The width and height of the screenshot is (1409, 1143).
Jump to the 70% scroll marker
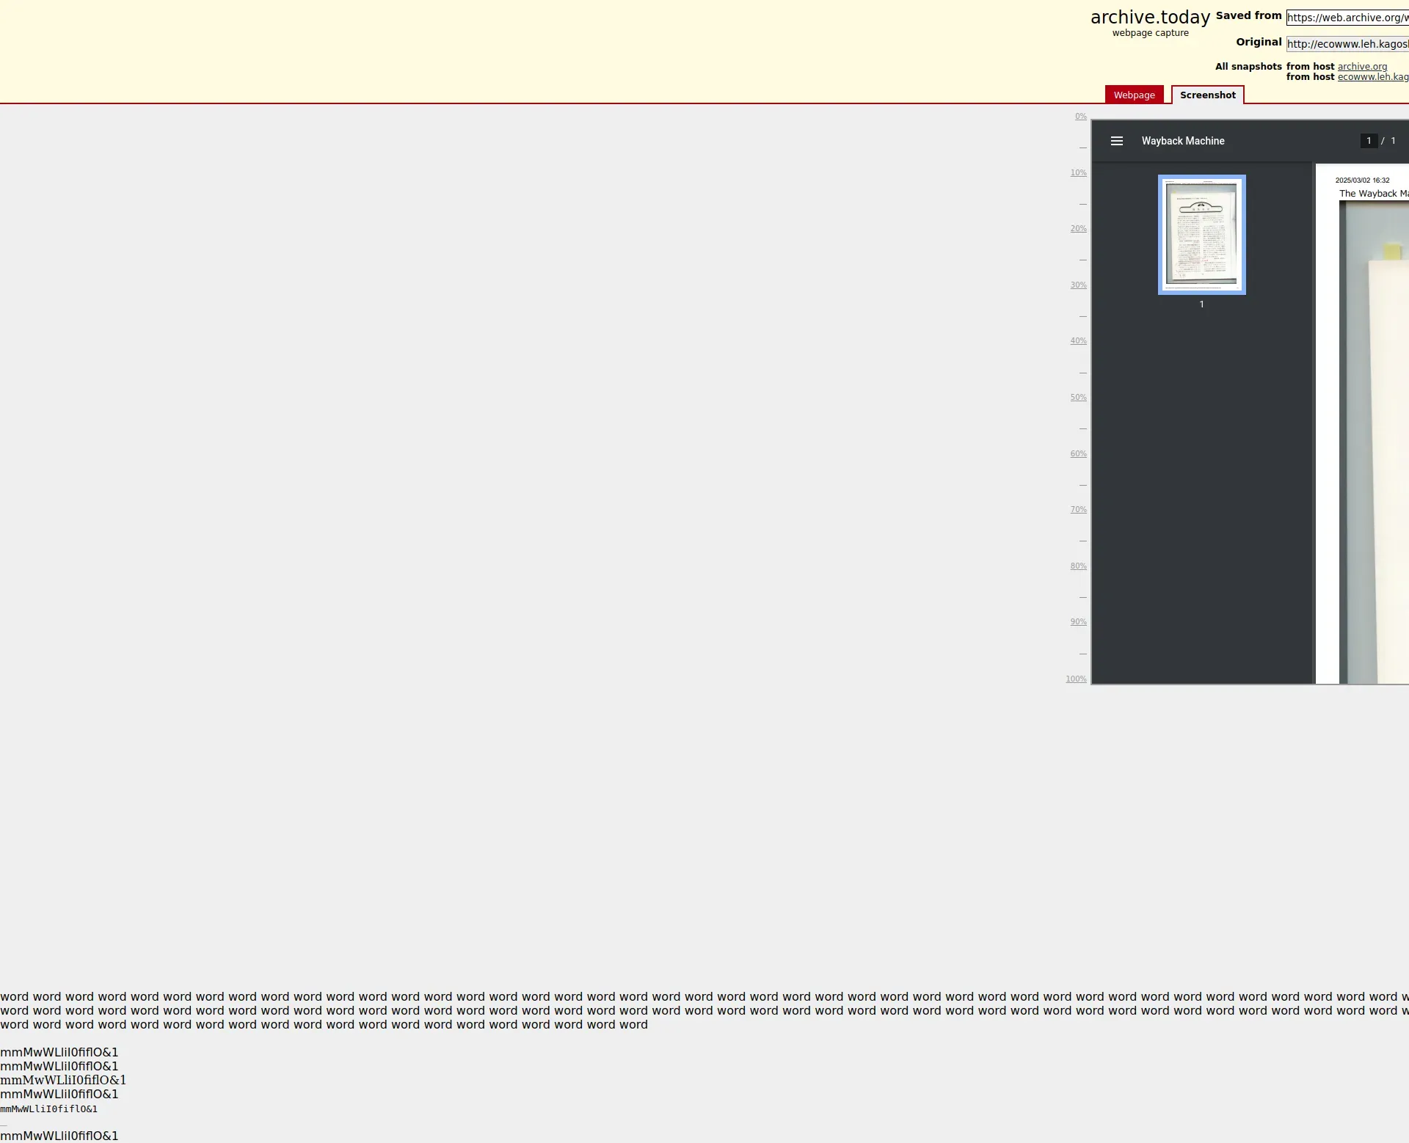pyautogui.click(x=1078, y=510)
